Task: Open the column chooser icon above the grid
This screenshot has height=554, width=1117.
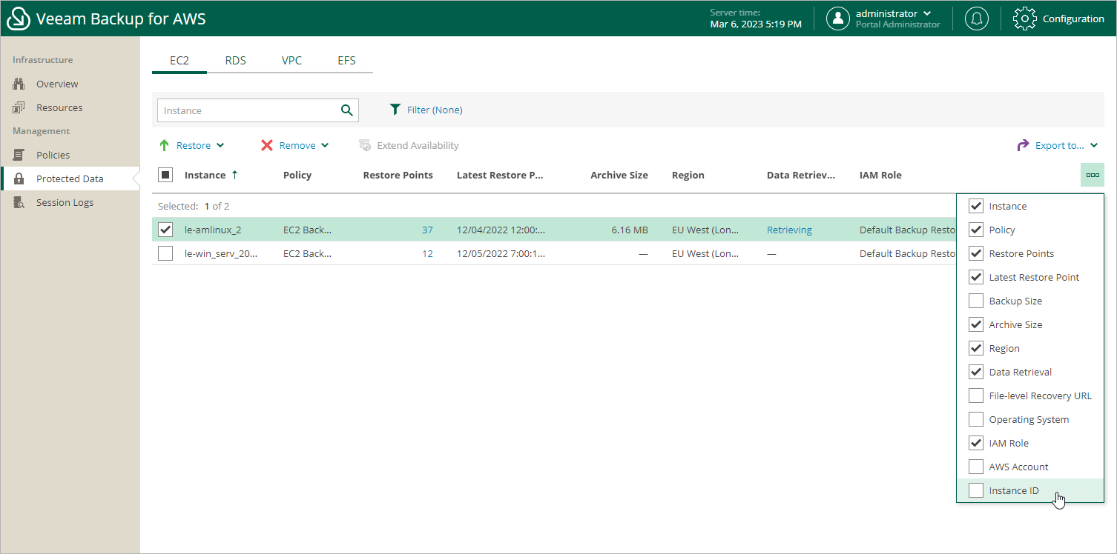Action: tap(1092, 175)
